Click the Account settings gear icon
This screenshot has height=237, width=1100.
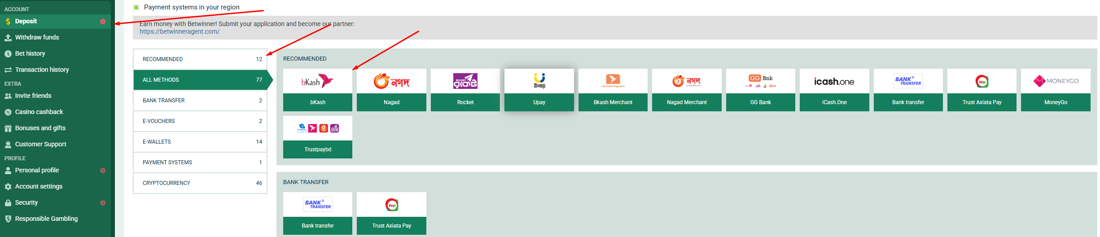8,187
